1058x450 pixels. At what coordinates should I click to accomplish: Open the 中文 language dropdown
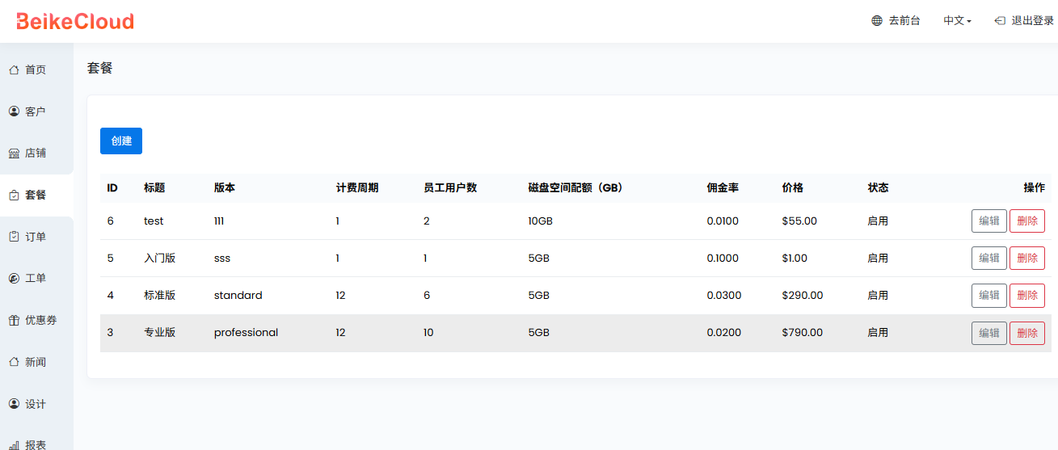(957, 21)
